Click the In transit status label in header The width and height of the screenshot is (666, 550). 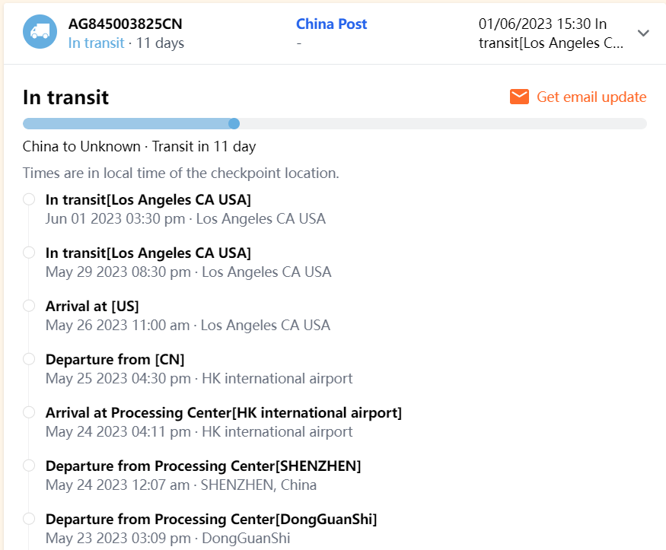96,43
